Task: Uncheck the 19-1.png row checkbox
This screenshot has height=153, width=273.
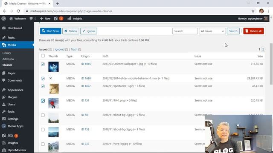Action: [43, 101]
